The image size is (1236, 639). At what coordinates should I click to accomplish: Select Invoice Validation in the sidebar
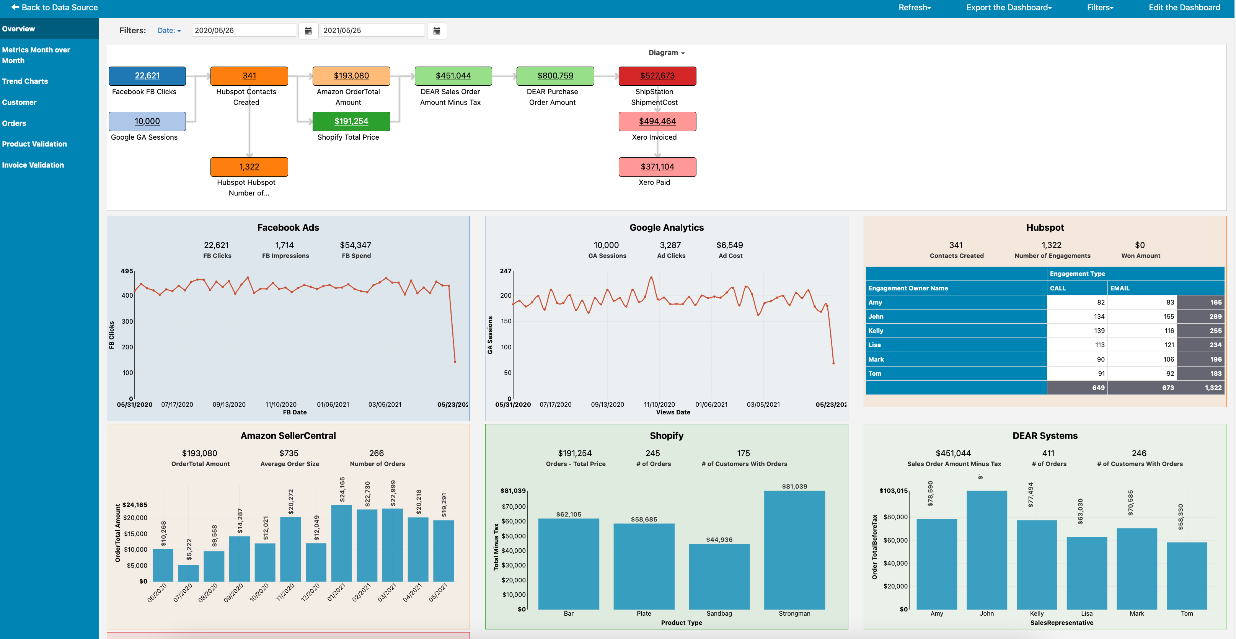pyautogui.click(x=33, y=165)
